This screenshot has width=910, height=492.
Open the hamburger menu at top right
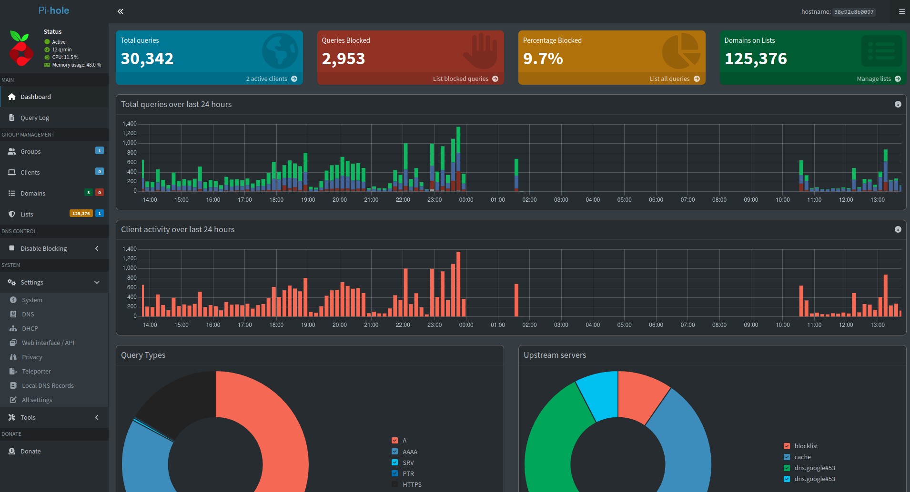click(901, 11)
